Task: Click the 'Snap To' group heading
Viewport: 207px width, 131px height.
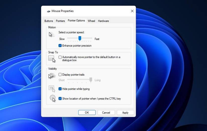Action: pyautogui.click(x=53, y=52)
